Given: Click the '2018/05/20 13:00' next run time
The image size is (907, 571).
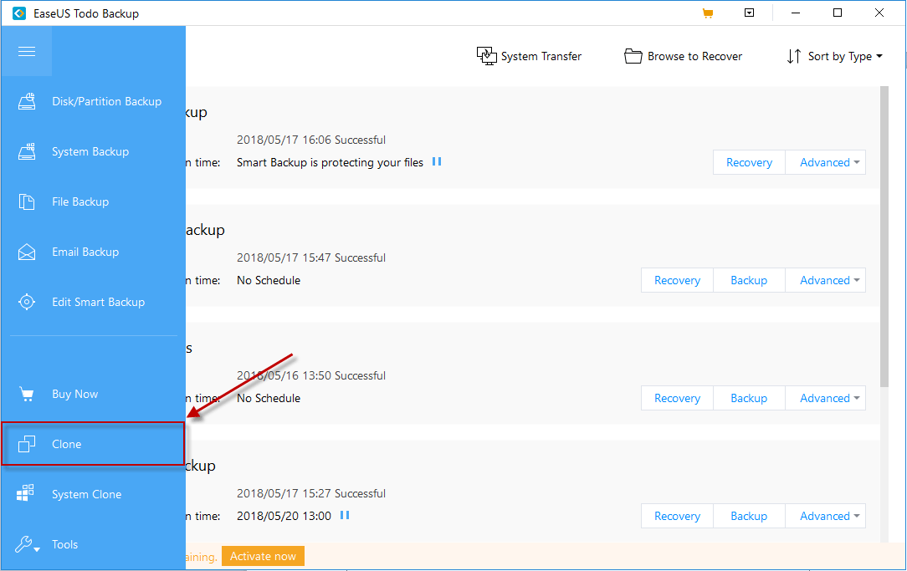Looking at the screenshot, I should coord(284,516).
